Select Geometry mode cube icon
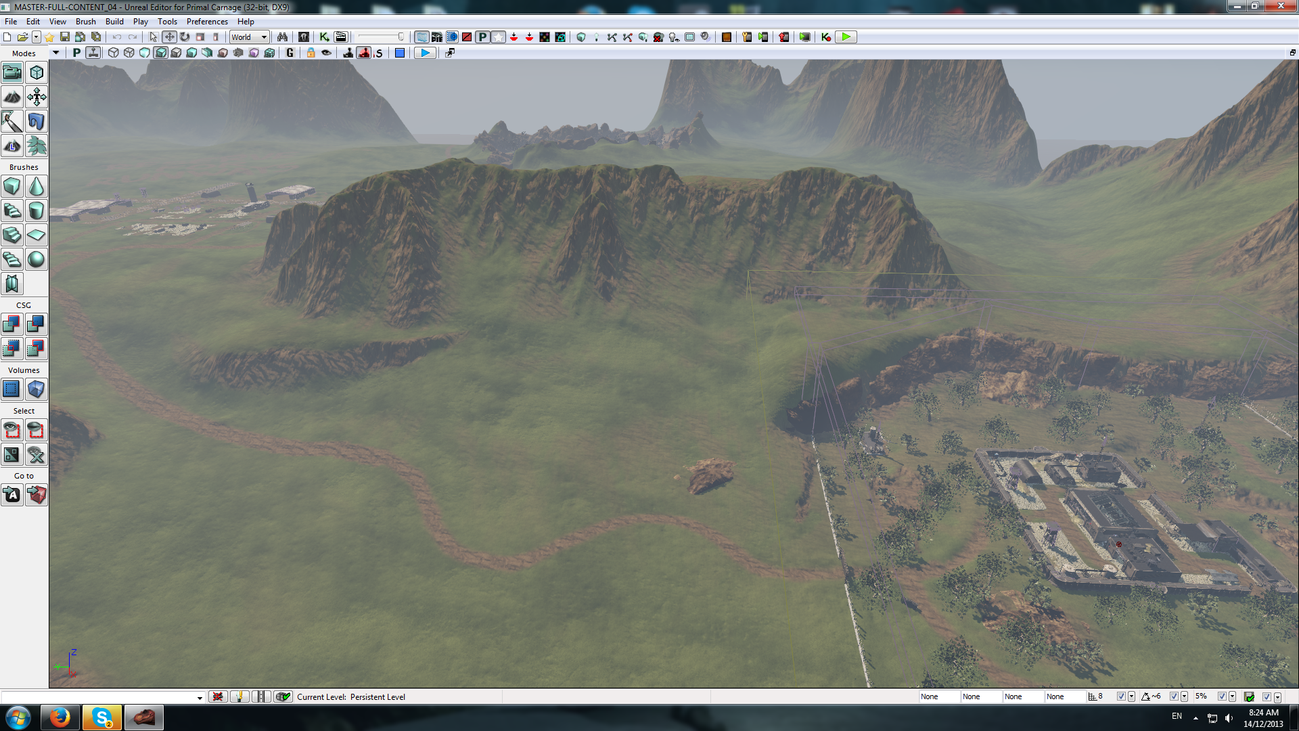This screenshot has height=731, width=1299. point(37,72)
